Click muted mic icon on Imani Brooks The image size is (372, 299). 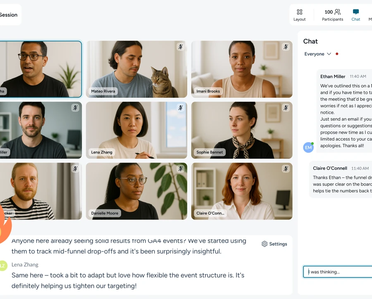[286, 47]
